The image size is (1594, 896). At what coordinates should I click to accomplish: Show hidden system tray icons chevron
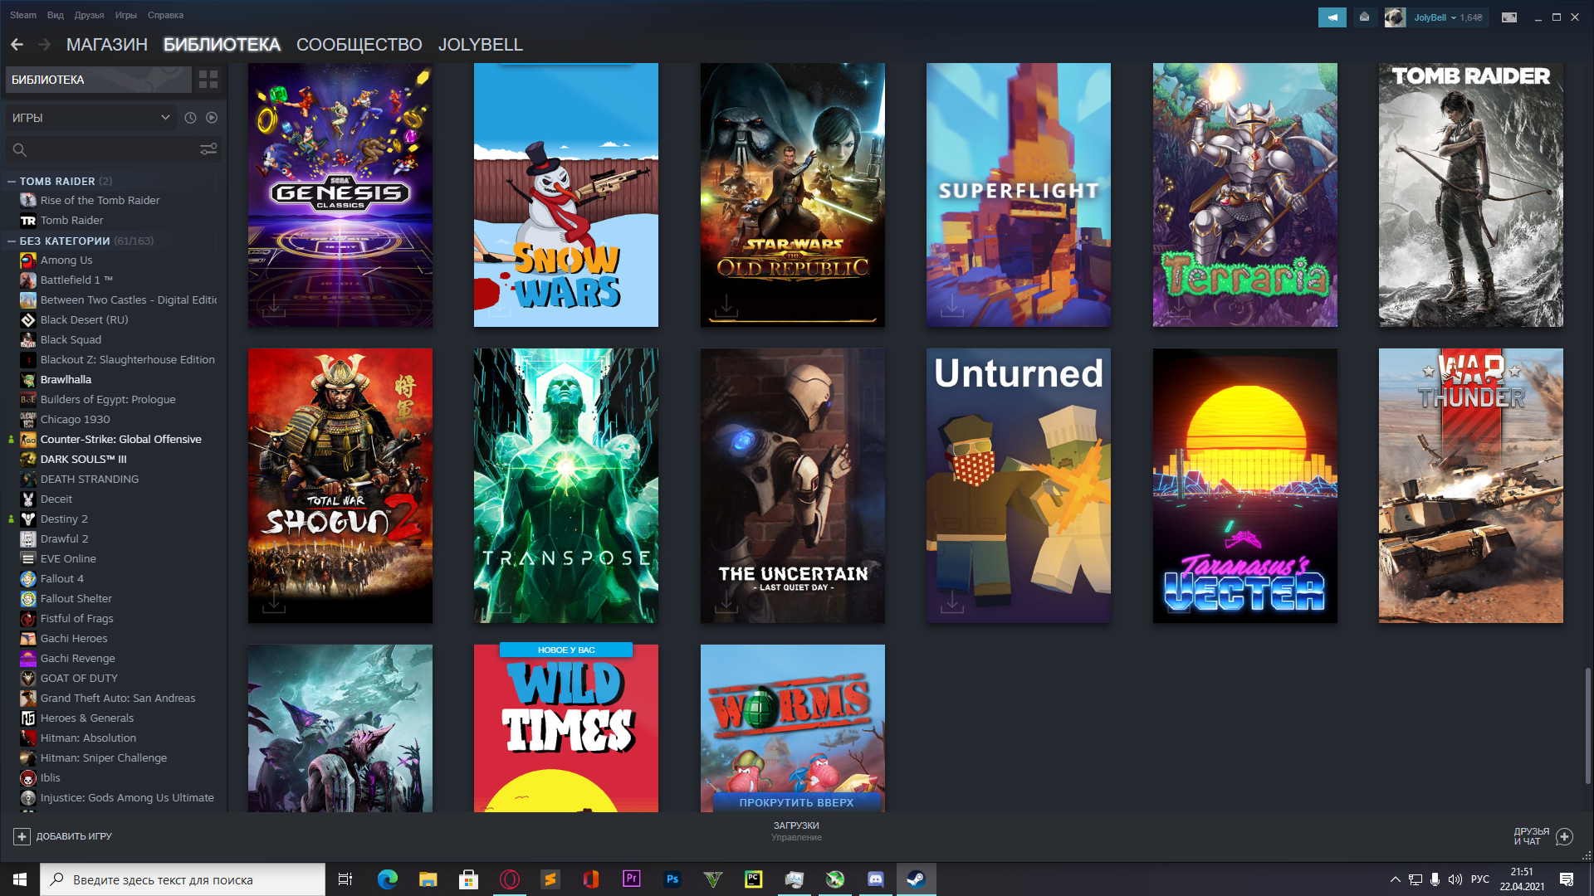[1396, 879]
